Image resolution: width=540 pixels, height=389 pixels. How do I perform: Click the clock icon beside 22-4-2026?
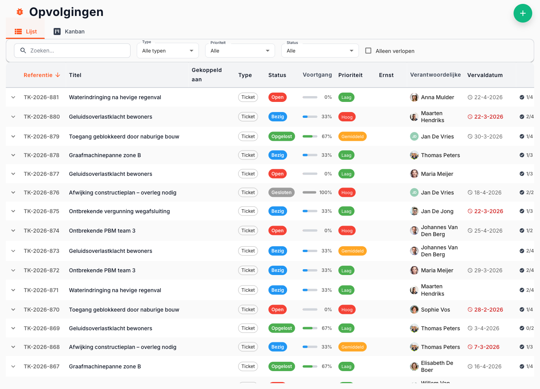(x=470, y=97)
